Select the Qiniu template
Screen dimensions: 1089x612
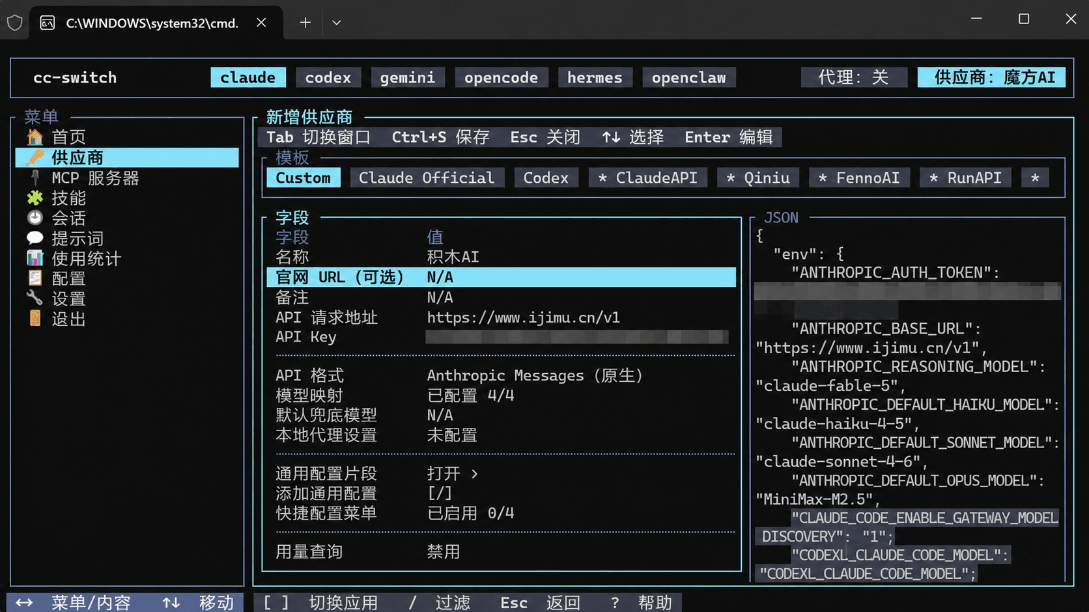pyautogui.click(x=758, y=178)
